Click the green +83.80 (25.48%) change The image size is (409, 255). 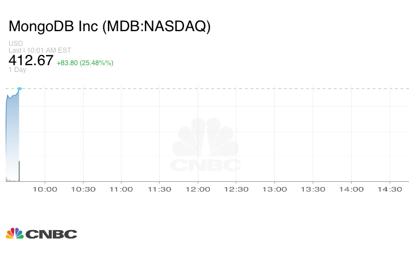point(85,62)
